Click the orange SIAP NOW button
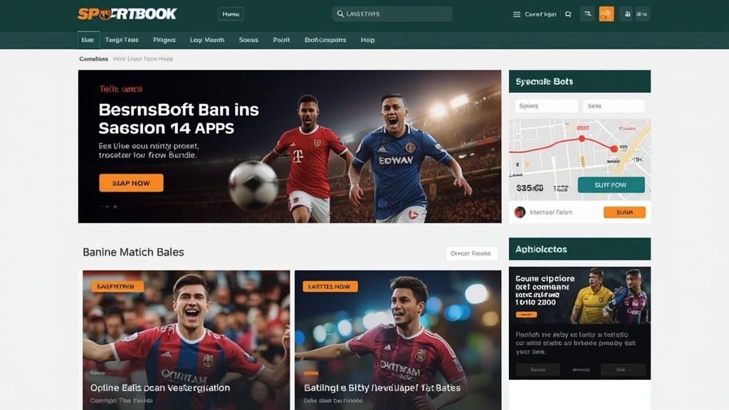The width and height of the screenshot is (729, 410). tap(131, 183)
